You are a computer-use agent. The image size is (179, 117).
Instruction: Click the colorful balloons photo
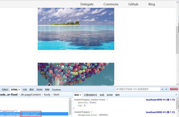76,74
